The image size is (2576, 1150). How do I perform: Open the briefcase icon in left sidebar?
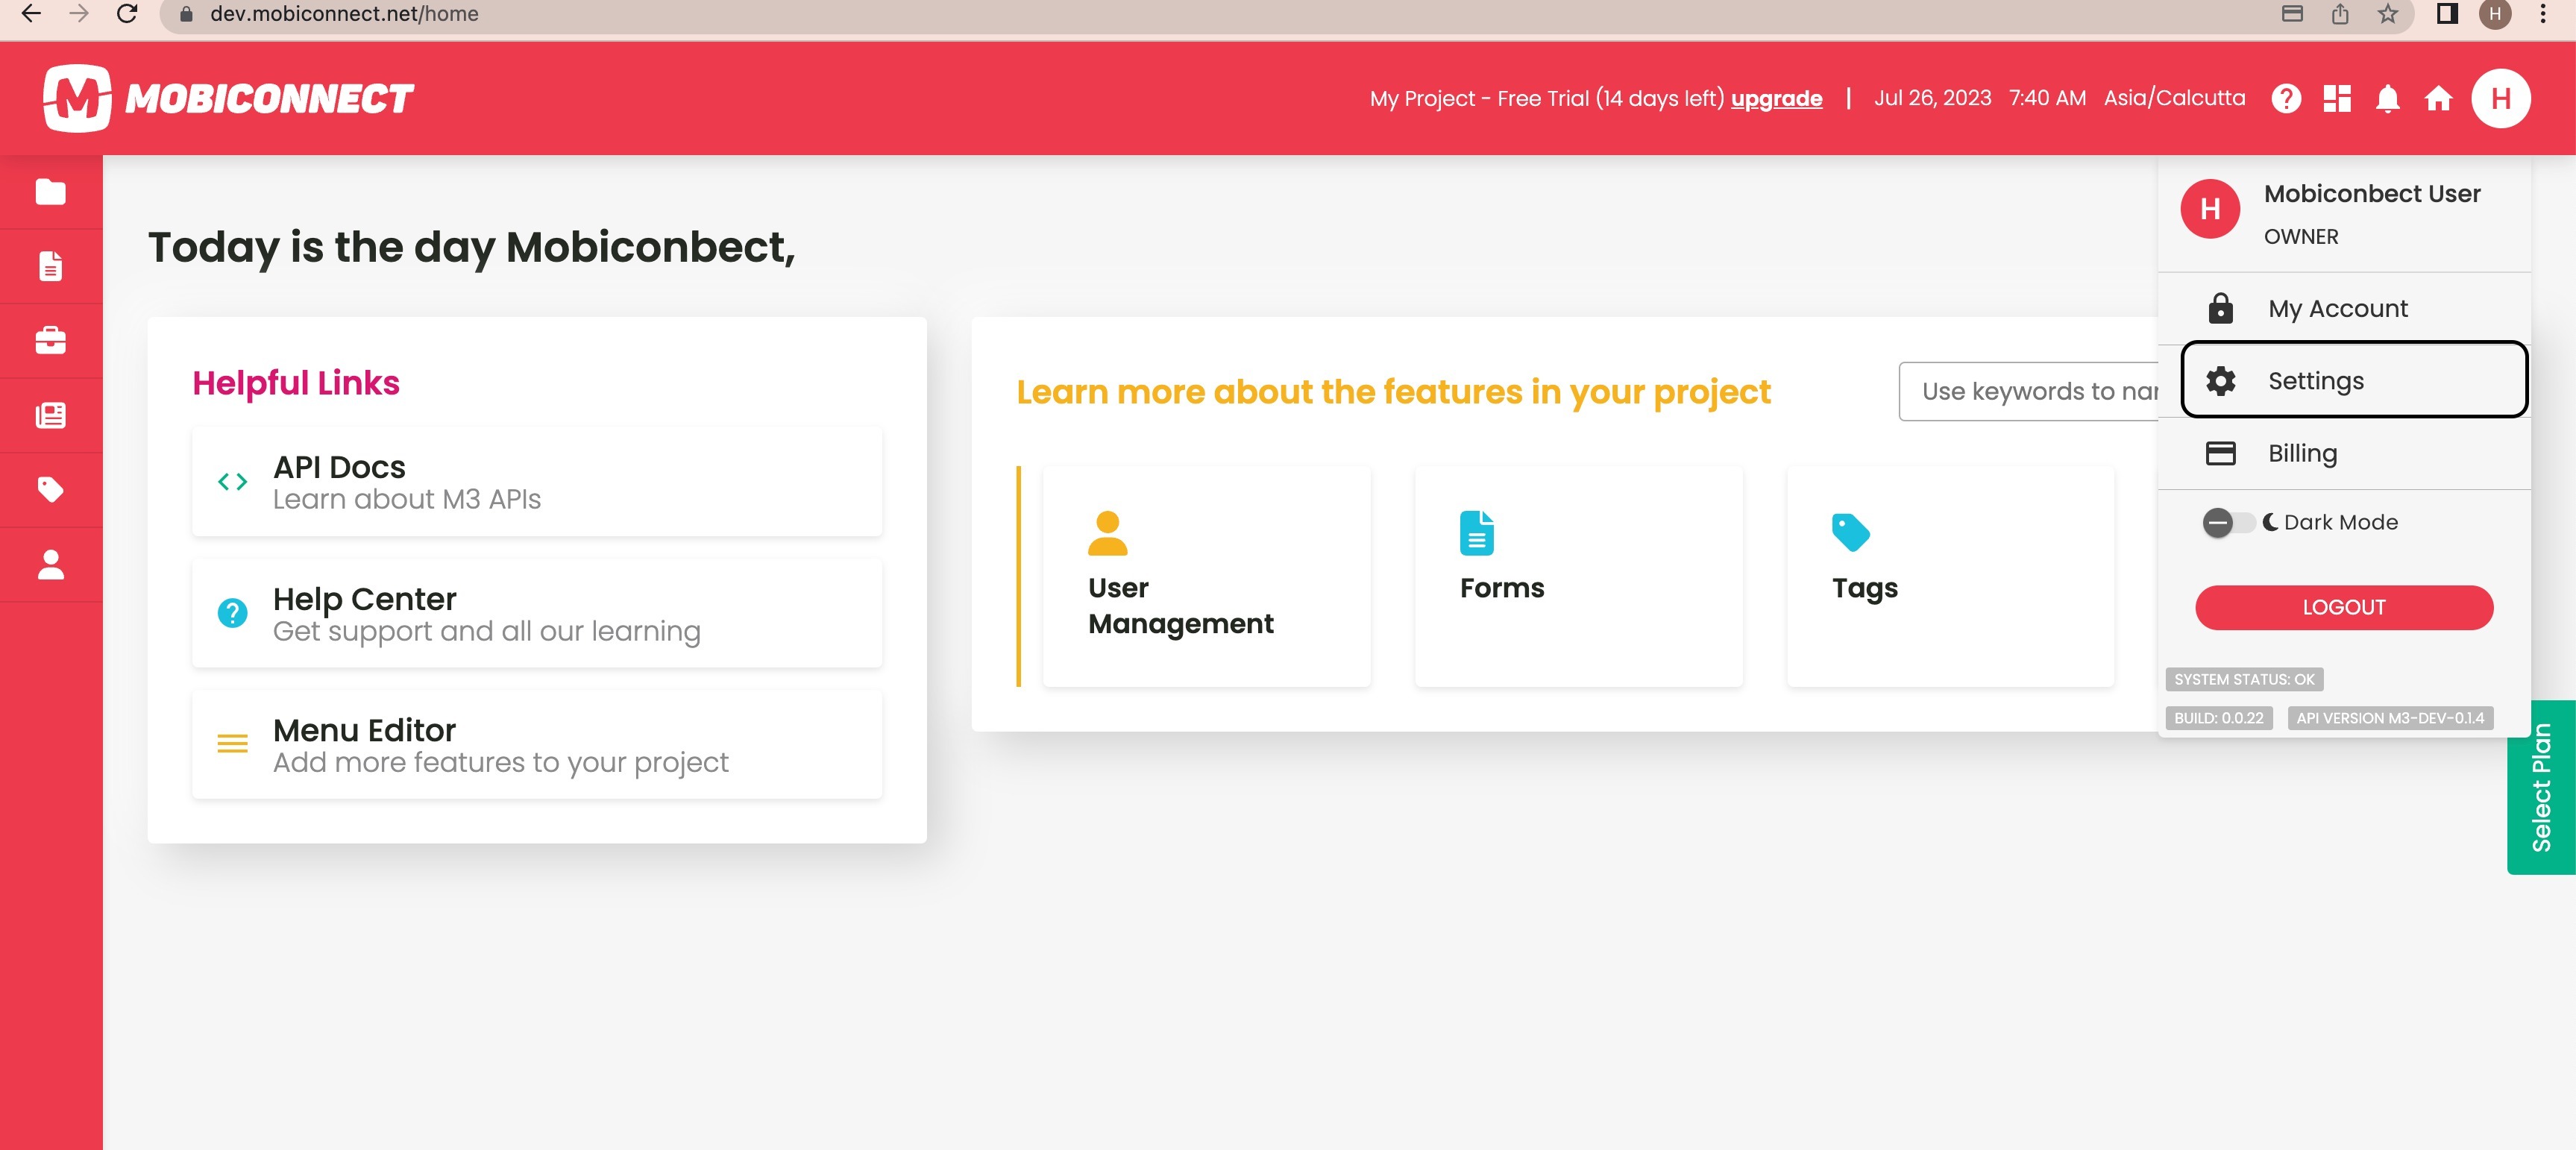pos(50,340)
